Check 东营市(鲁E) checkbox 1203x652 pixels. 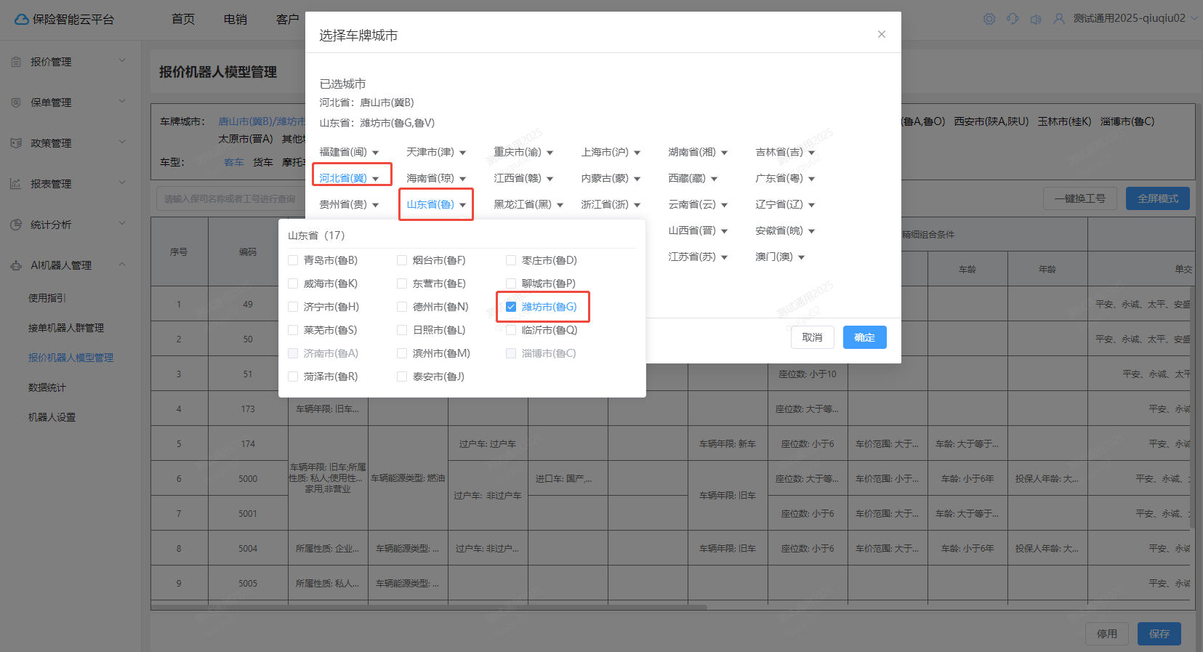click(402, 283)
